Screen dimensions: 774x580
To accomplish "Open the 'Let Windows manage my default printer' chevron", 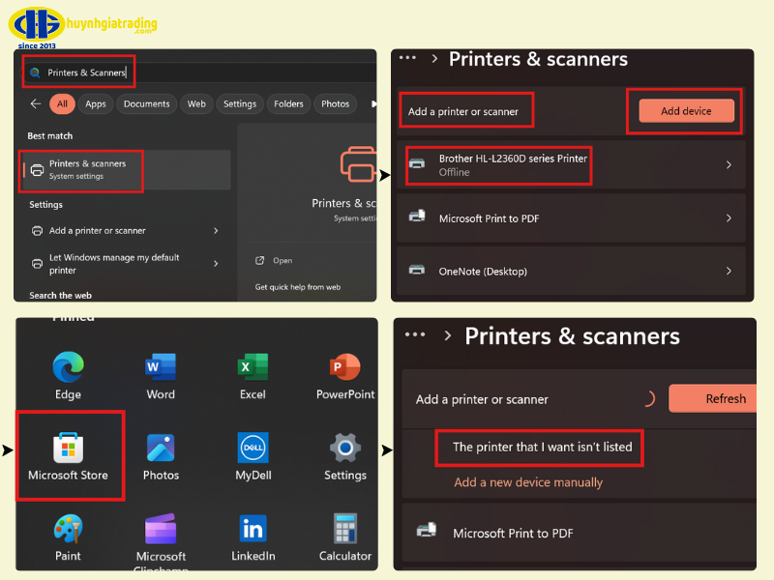I will (215, 264).
